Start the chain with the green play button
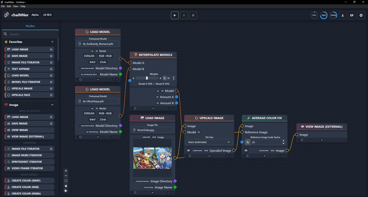 (x=175, y=15)
